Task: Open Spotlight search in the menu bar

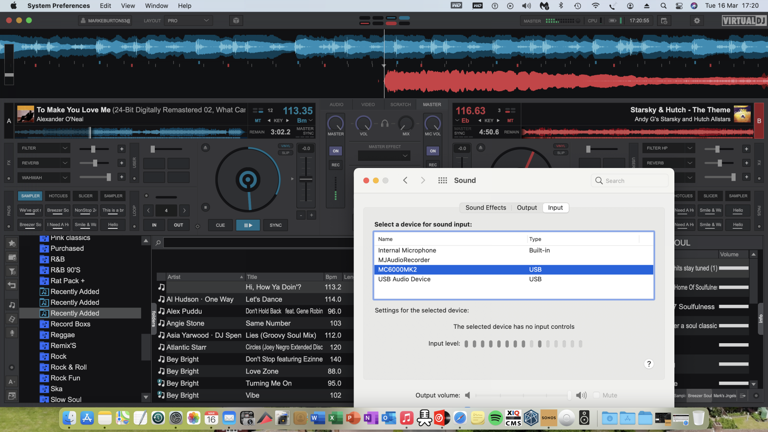Action: click(664, 6)
